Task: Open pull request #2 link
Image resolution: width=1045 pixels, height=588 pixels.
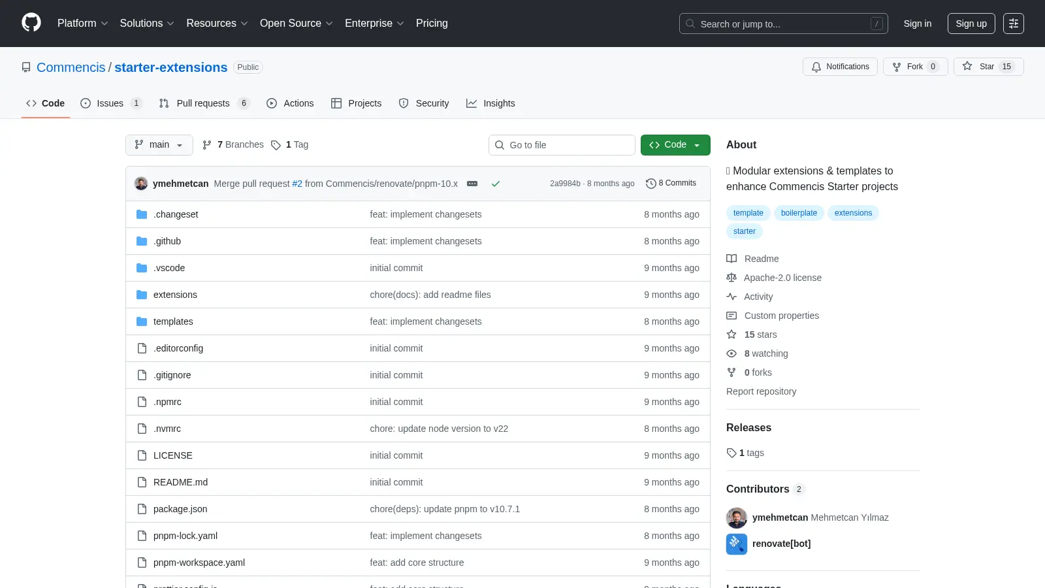Action: pyautogui.click(x=297, y=184)
